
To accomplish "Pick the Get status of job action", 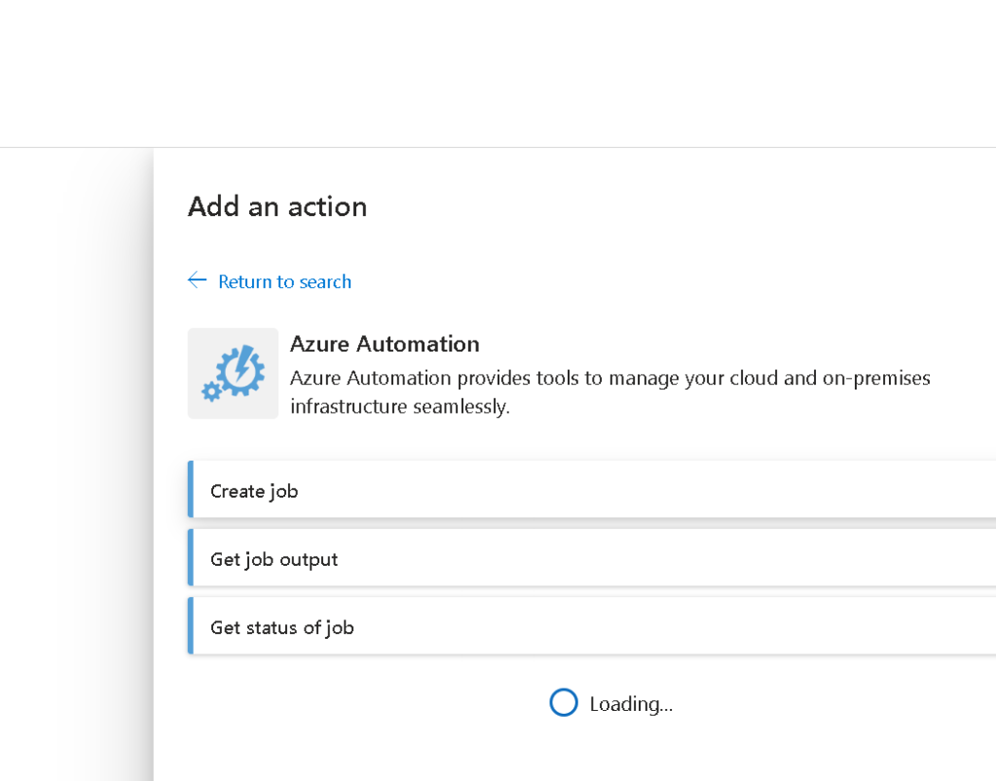I will pyautogui.click(x=592, y=626).
